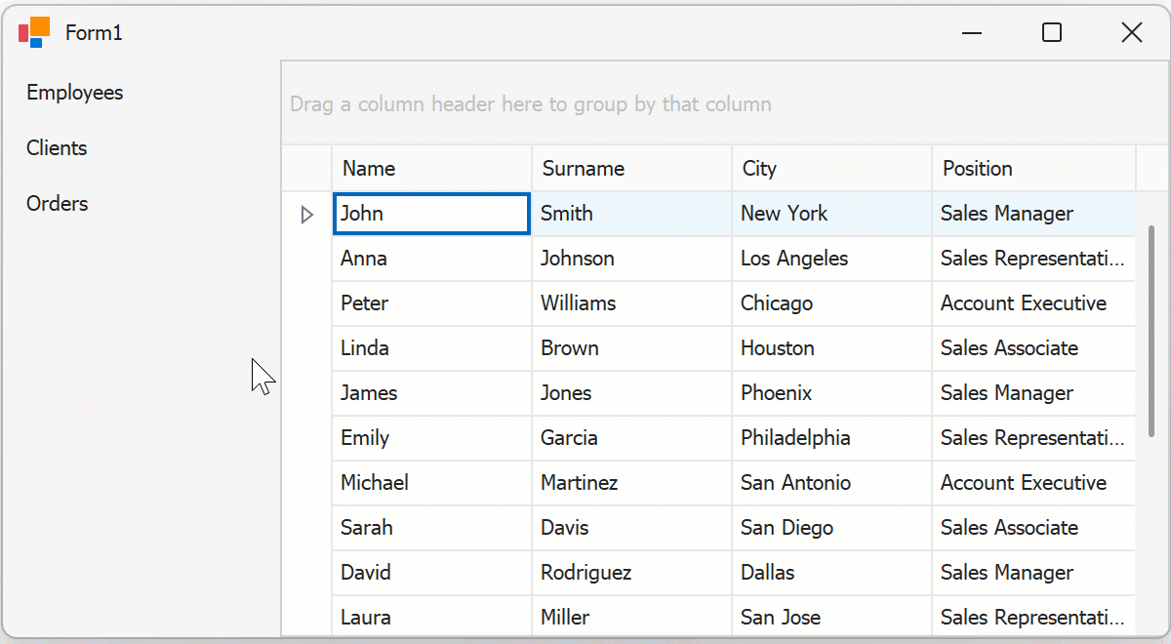Sort by the Name column header
This screenshot has height=644, width=1171.
point(431,169)
